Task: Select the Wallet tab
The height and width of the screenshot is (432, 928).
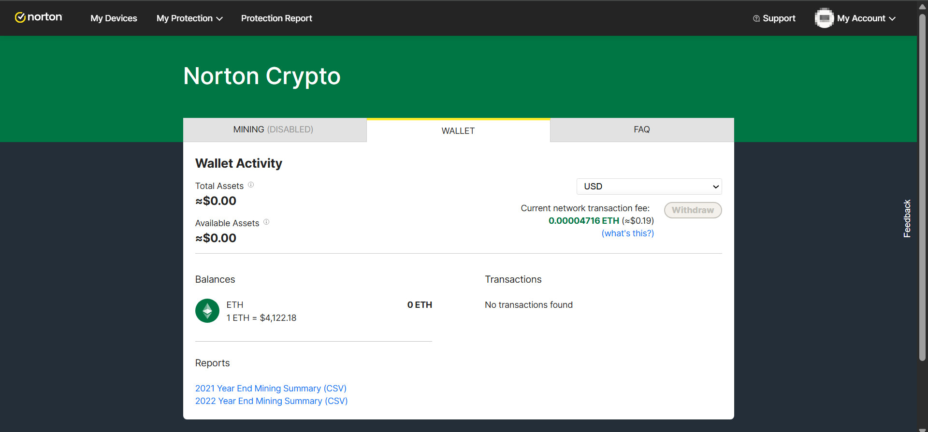Action: click(x=458, y=131)
